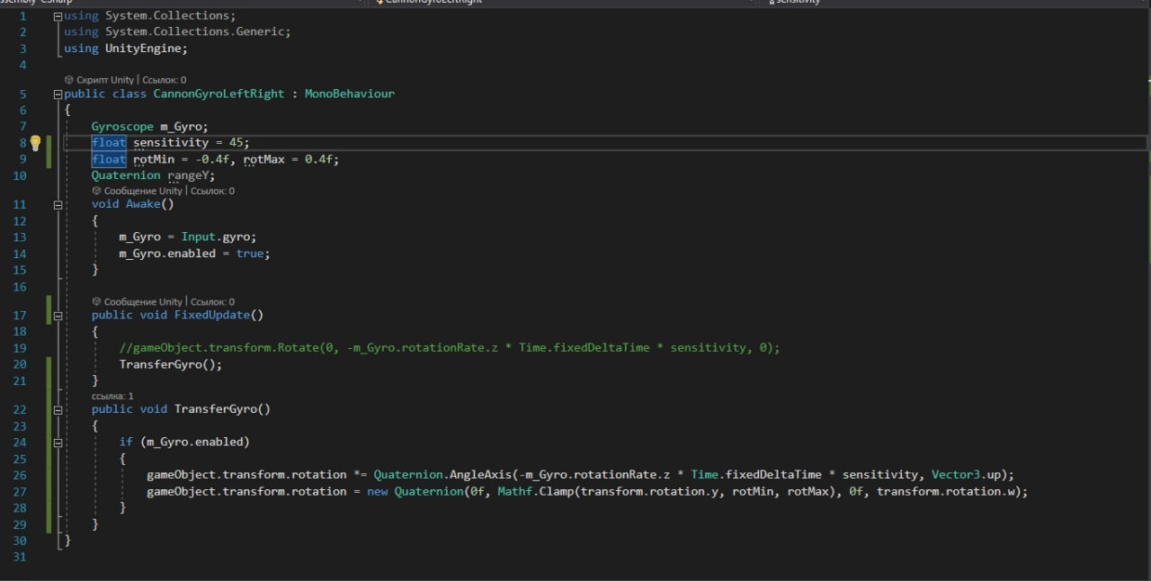This screenshot has height=581, width=1151.
Task: Open the 'Скрипт Unity' CodeLens link
Action: (x=105, y=80)
